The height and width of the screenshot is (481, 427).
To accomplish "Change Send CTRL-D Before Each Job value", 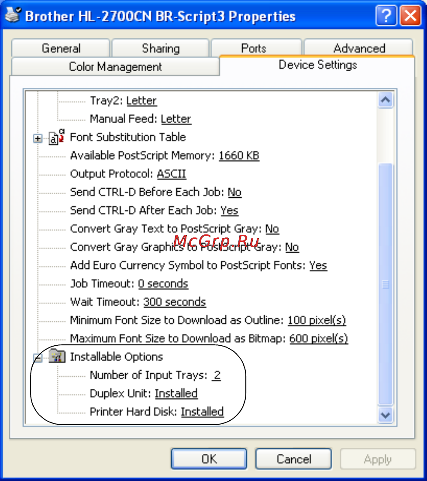I will point(234,192).
